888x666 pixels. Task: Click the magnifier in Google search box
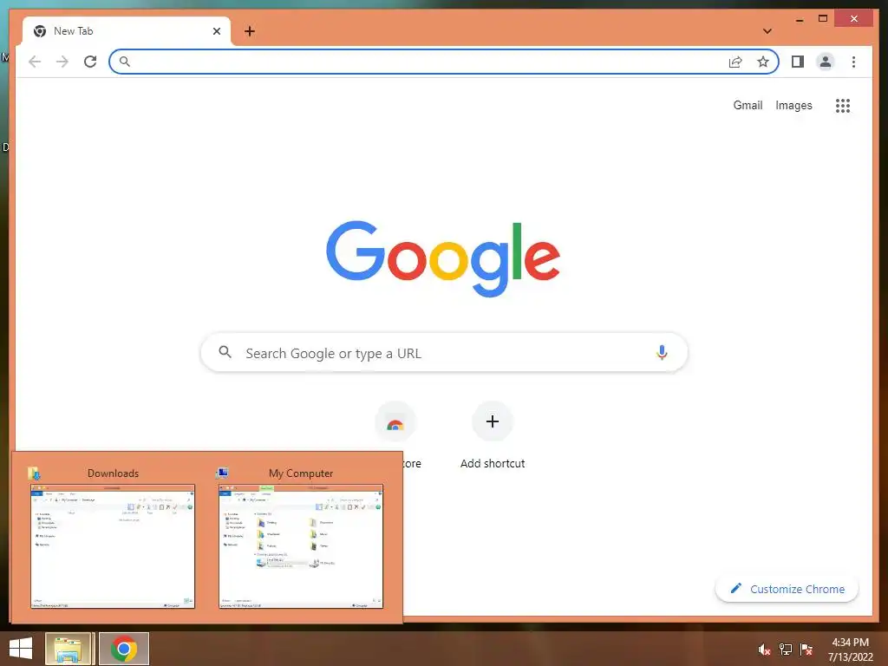point(225,352)
